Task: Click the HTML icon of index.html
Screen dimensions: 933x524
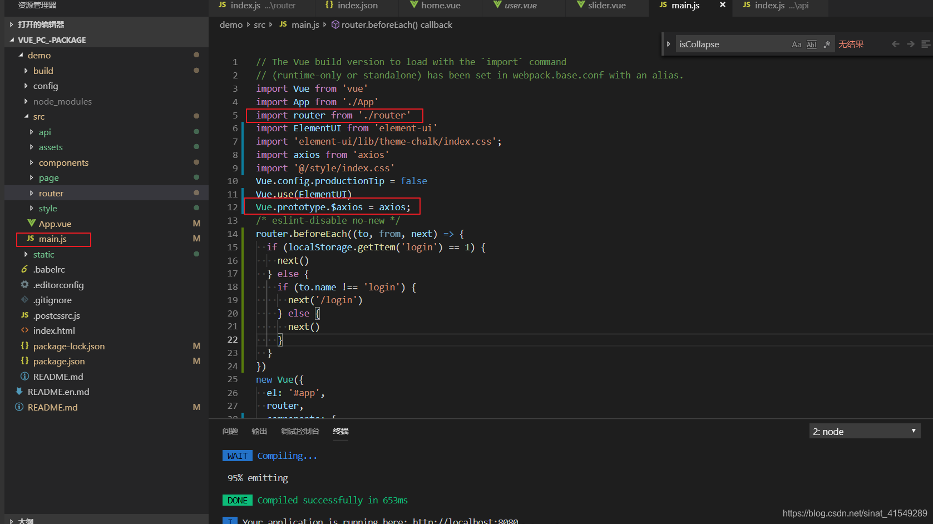Action: click(24, 330)
